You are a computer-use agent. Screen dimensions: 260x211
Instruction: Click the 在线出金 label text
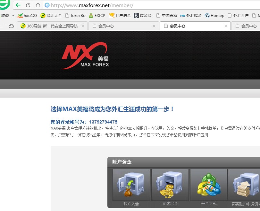pos(170,204)
